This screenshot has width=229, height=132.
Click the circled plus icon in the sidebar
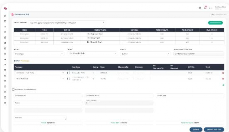tap(5, 32)
